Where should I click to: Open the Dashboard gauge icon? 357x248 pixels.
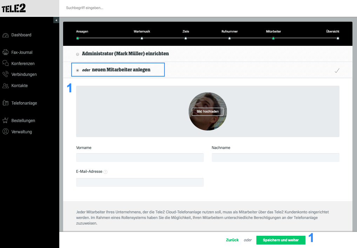(x=6, y=35)
